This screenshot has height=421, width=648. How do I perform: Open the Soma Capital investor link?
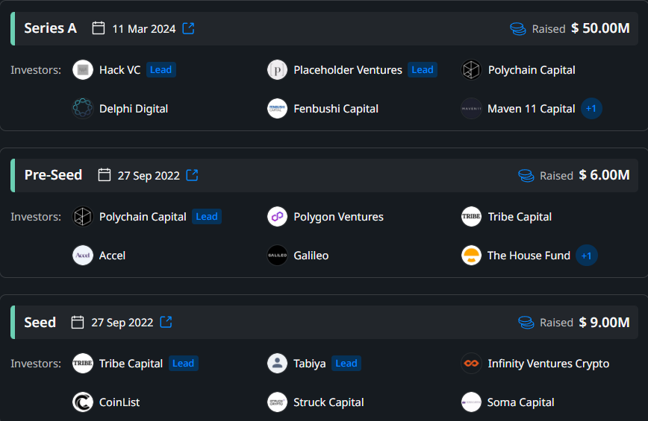(x=521, y=402)
